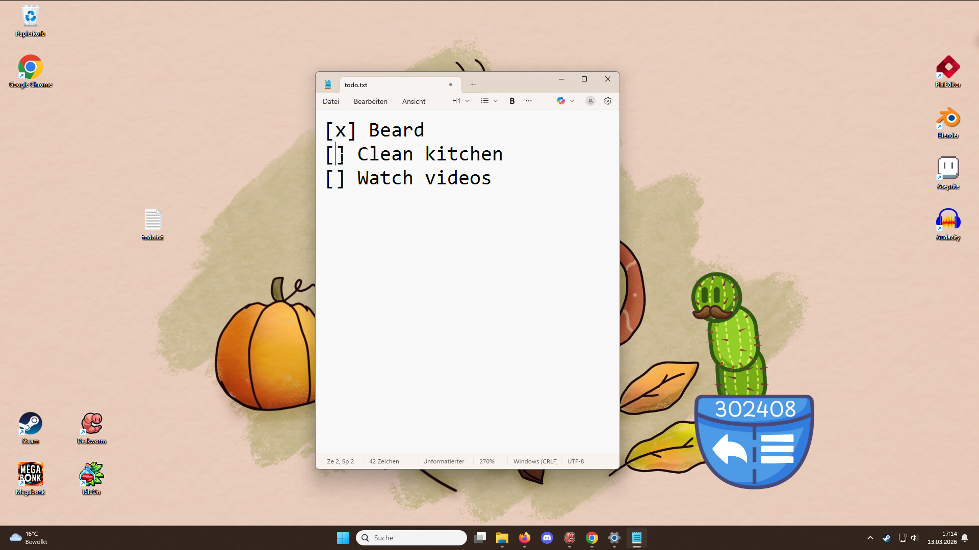Screen dimensions: 979x550
Task: Open Notepad settings with the gear icon
Action: pos(607,101)
